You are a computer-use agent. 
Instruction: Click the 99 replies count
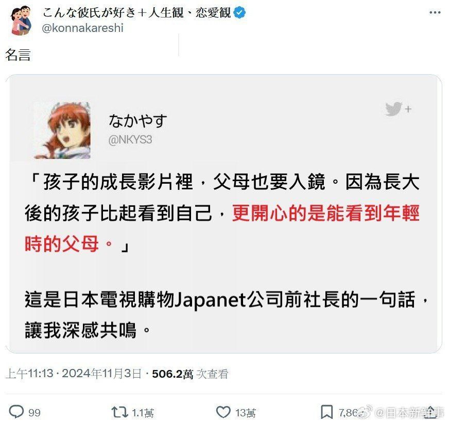(34, 413)
